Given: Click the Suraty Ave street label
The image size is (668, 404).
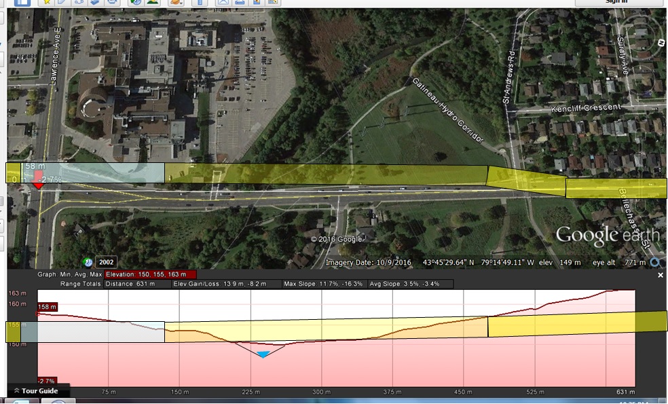Looking at the screenshot, I should (x=623, y=56).
